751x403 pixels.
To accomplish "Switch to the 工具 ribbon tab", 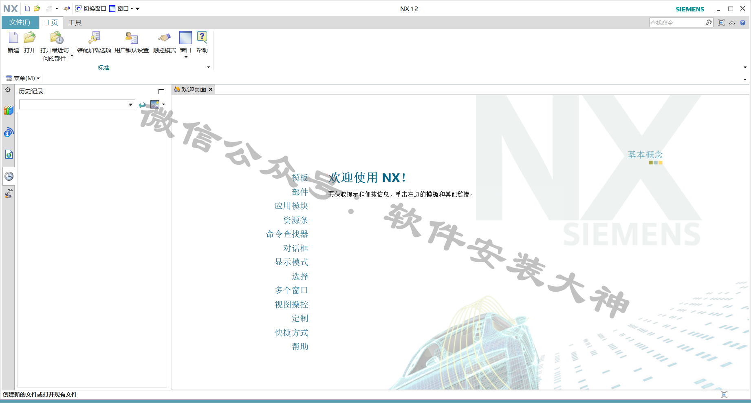I will pos(75,23).
